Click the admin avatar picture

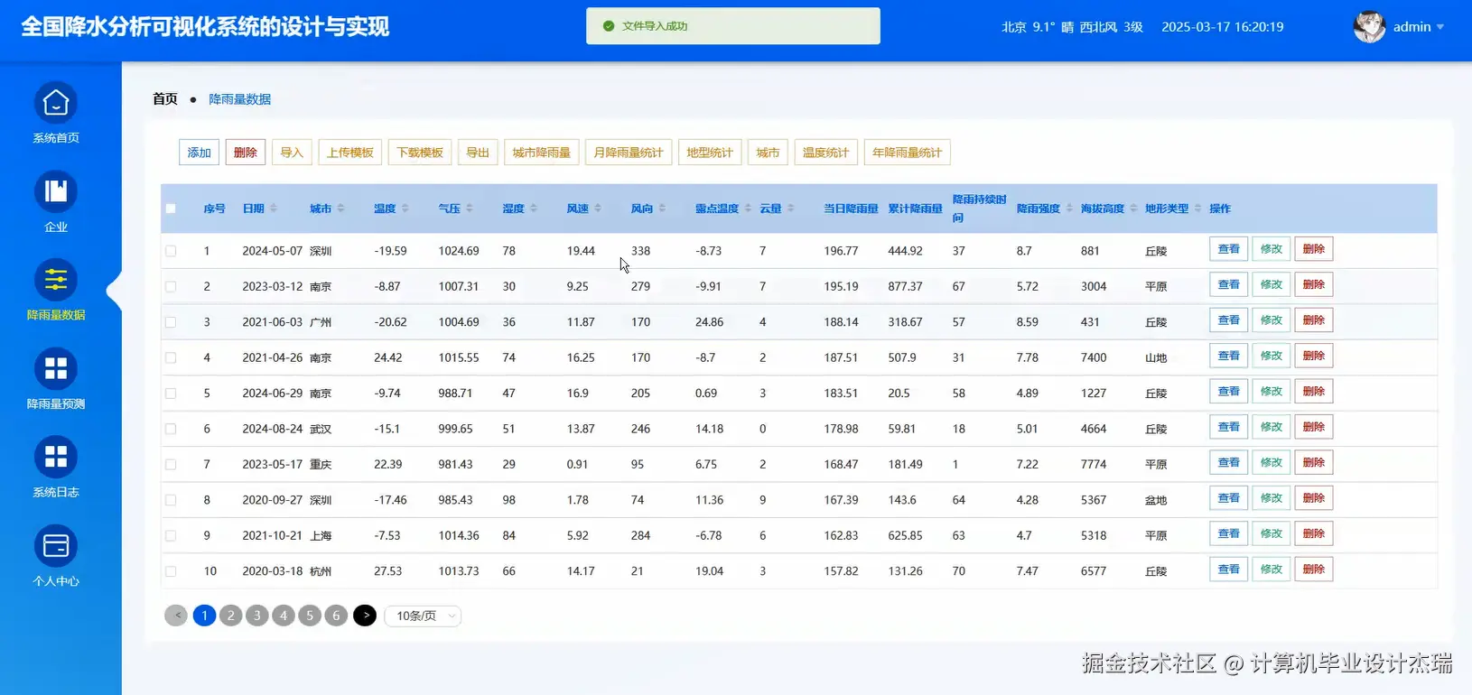(x=1369, y=27)
